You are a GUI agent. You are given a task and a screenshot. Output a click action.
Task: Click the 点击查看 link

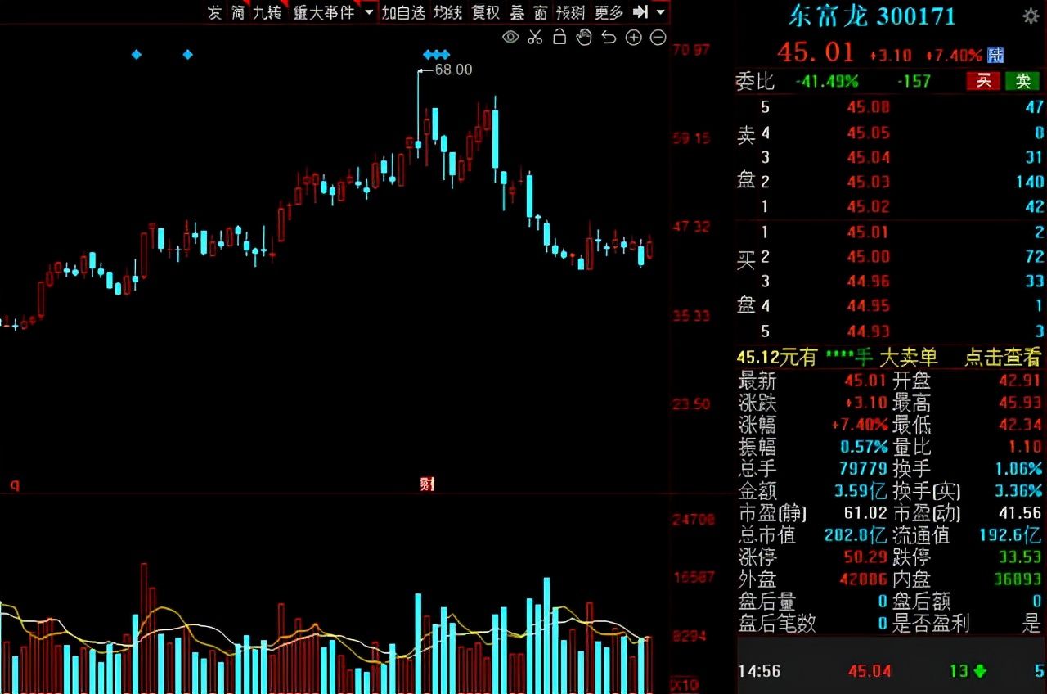tap(1003, 357)
